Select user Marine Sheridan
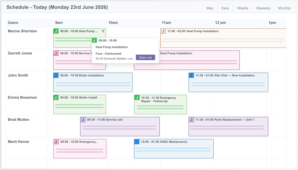 (x=22, y=31)
